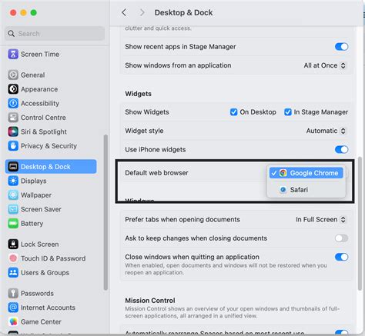
Task: Click the Default web browser label
Action: [156, 173]
